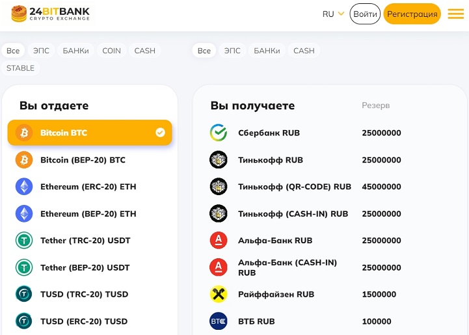Filter receive list by CASH

[x=304, y=51]
